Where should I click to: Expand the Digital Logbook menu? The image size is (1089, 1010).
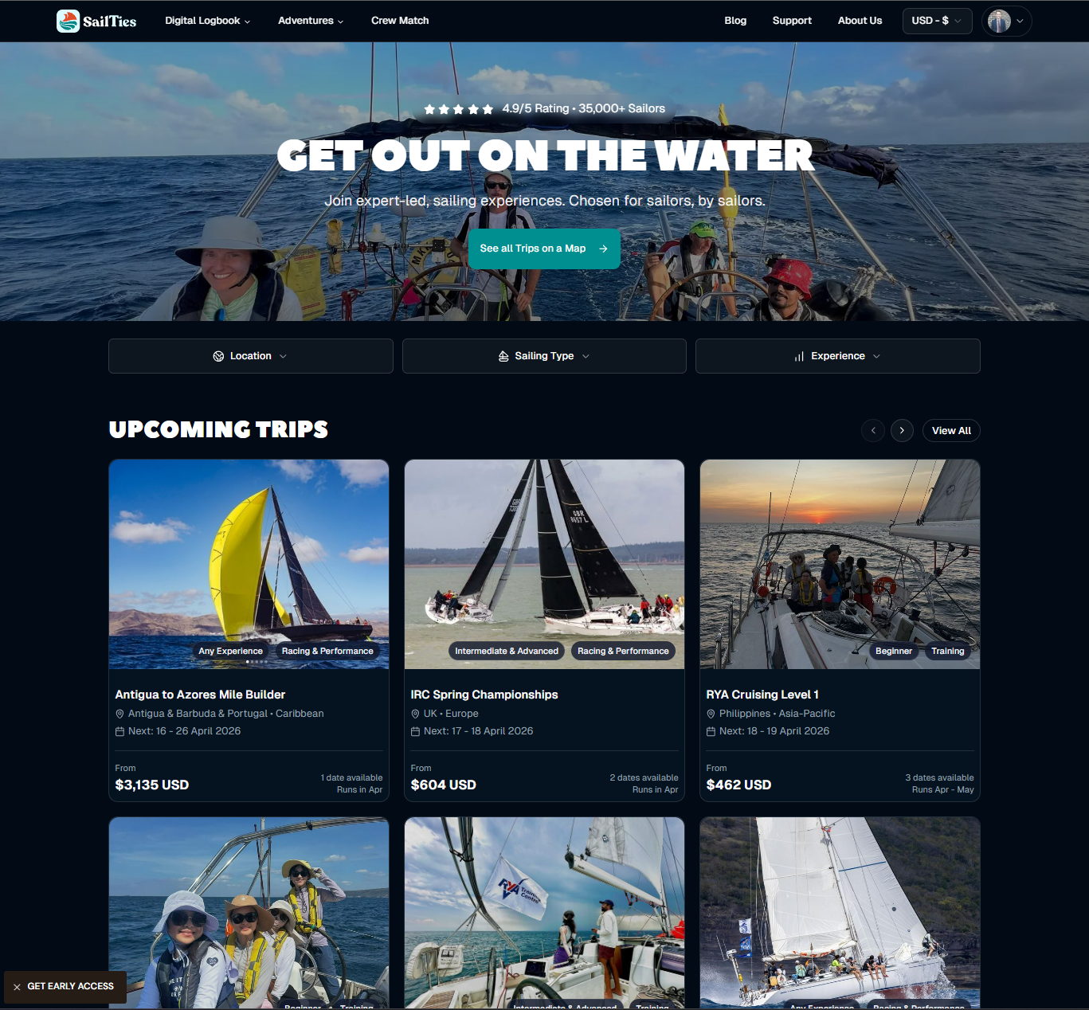(207, 21)
